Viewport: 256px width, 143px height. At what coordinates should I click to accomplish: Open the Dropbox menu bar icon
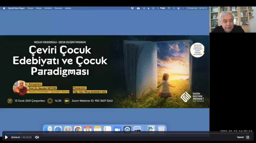[x=132, y=8]
